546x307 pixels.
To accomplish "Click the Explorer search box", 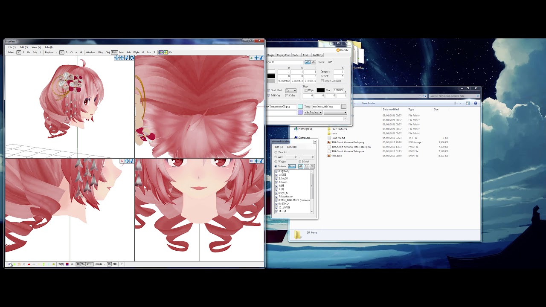I will 454,96.
